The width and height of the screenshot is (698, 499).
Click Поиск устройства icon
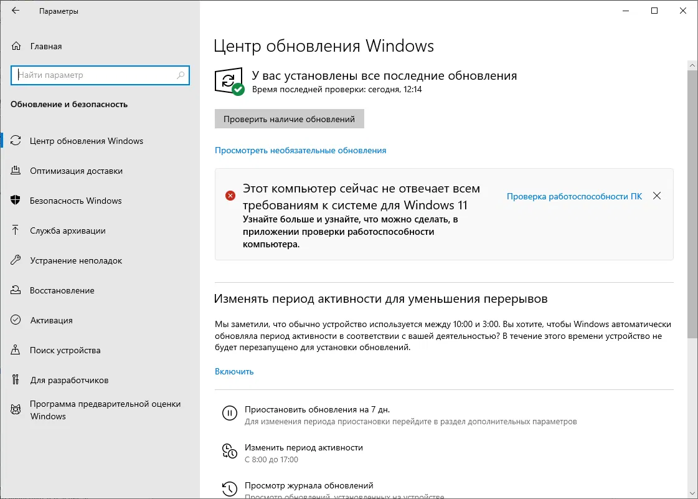[16, 349]
